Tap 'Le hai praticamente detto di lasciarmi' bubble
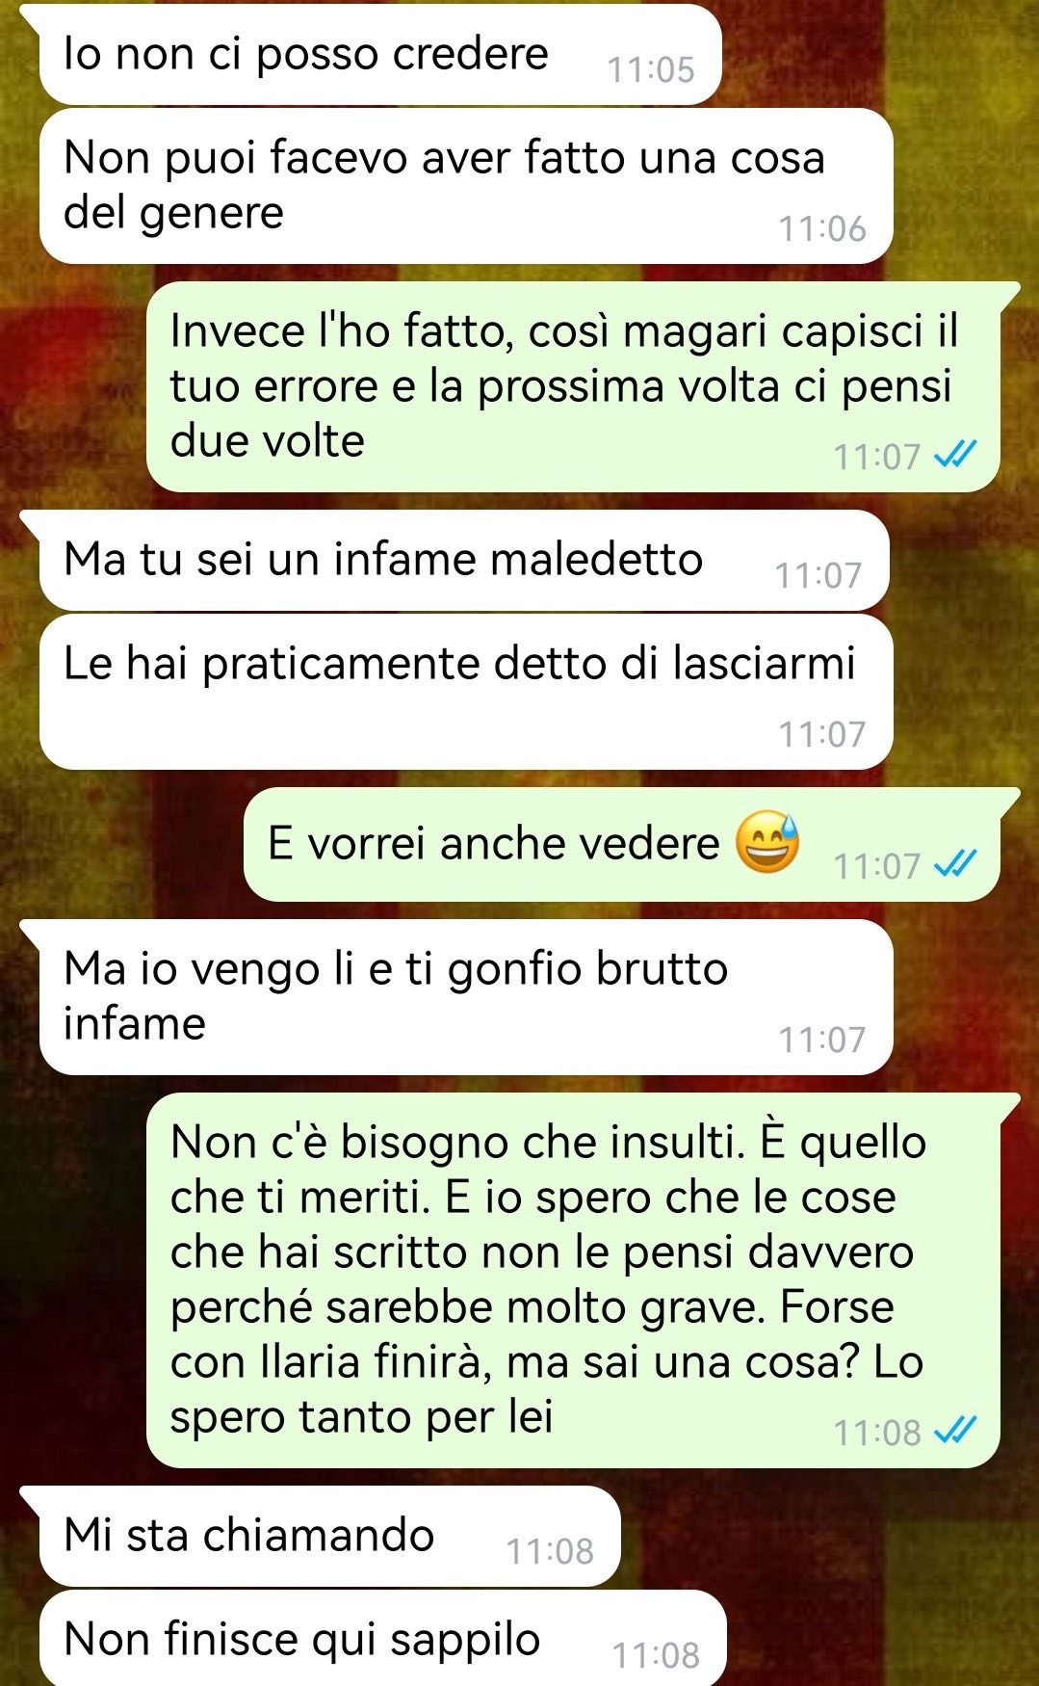Screen dimensions: 1039x1686 pyautogui.click(x=466, y=691)
